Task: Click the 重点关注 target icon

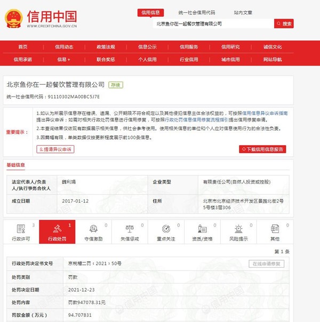Action: click(166, 229)
